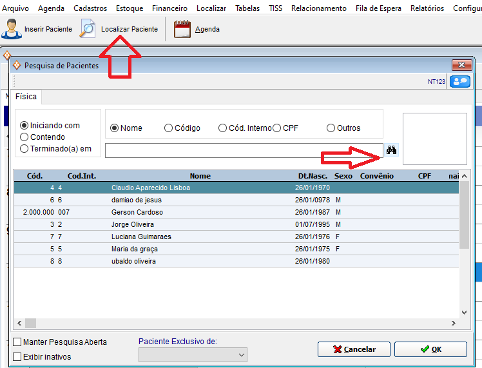The width and height of the screenshot is (482, 368).
Task: Open the Relatórios menu
Action: click(x=428, y=8)
